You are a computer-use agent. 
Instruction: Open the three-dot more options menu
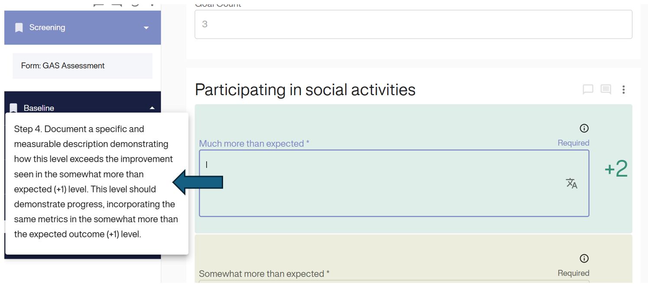click(623, 90)
